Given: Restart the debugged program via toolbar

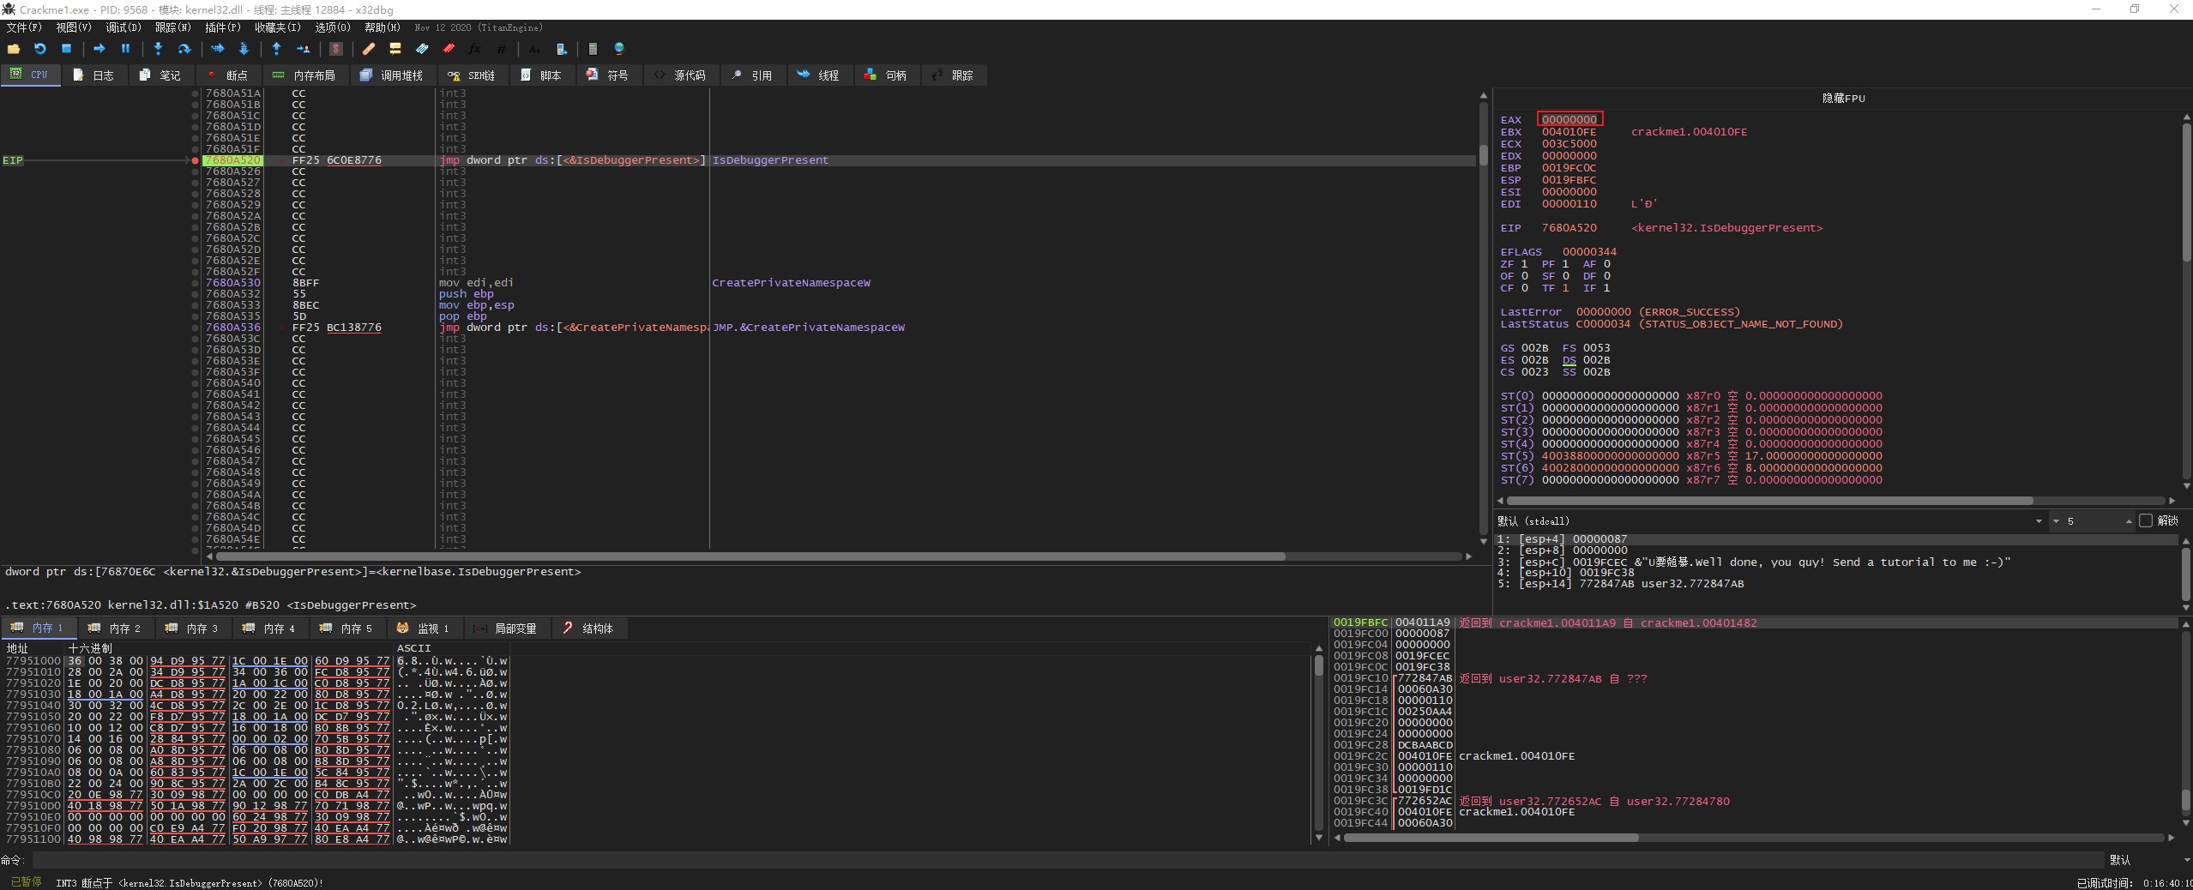Looking at the screenshot, I should 39,49.
